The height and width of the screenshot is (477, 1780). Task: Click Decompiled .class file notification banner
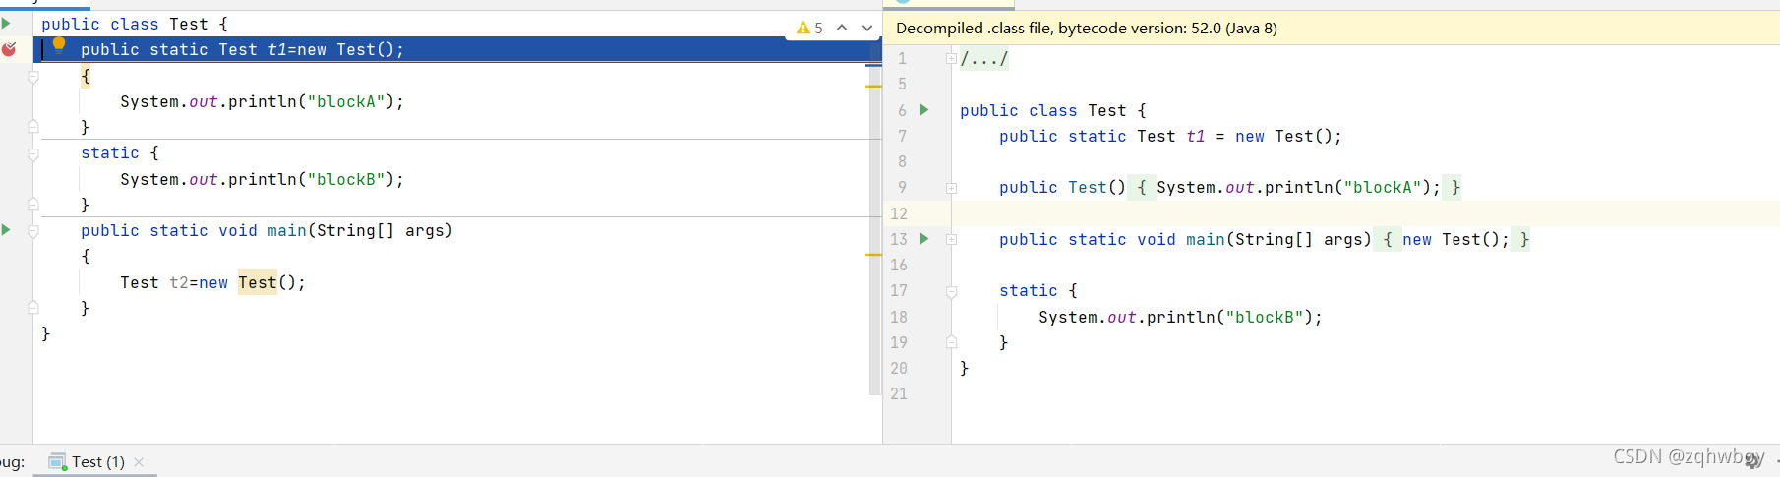click(1332, 28)
